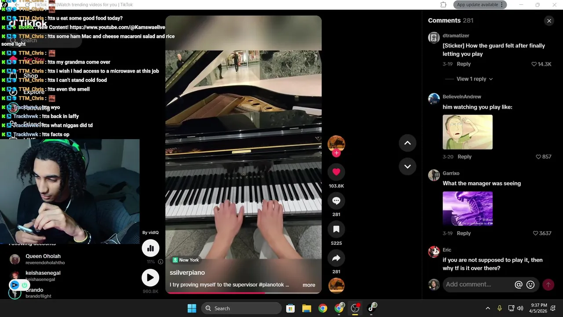Reply to Garrixo's comment
This screenshot has height=317, width=563.
coord(464,233)
